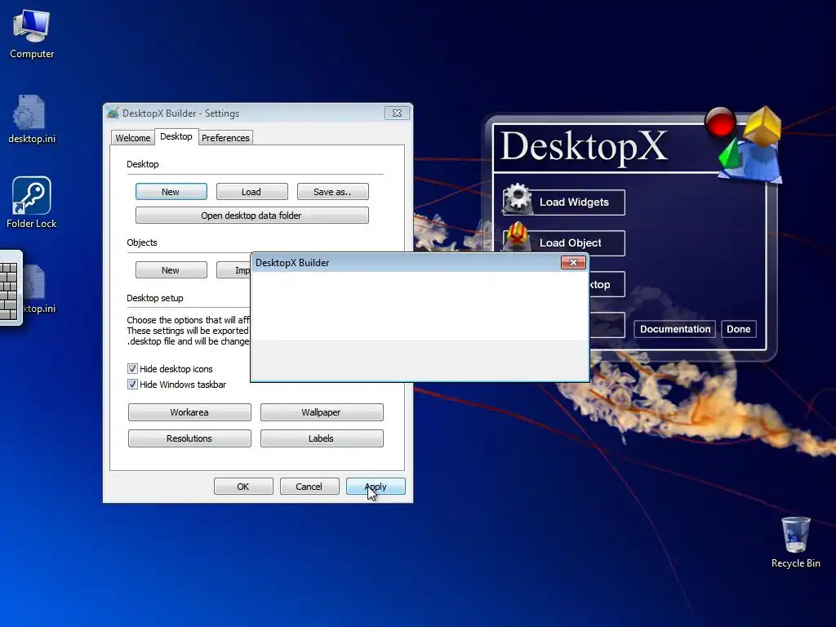Open the Preferences tab
The height and width of the screenshot is (627, 836).
pos(225,137)
